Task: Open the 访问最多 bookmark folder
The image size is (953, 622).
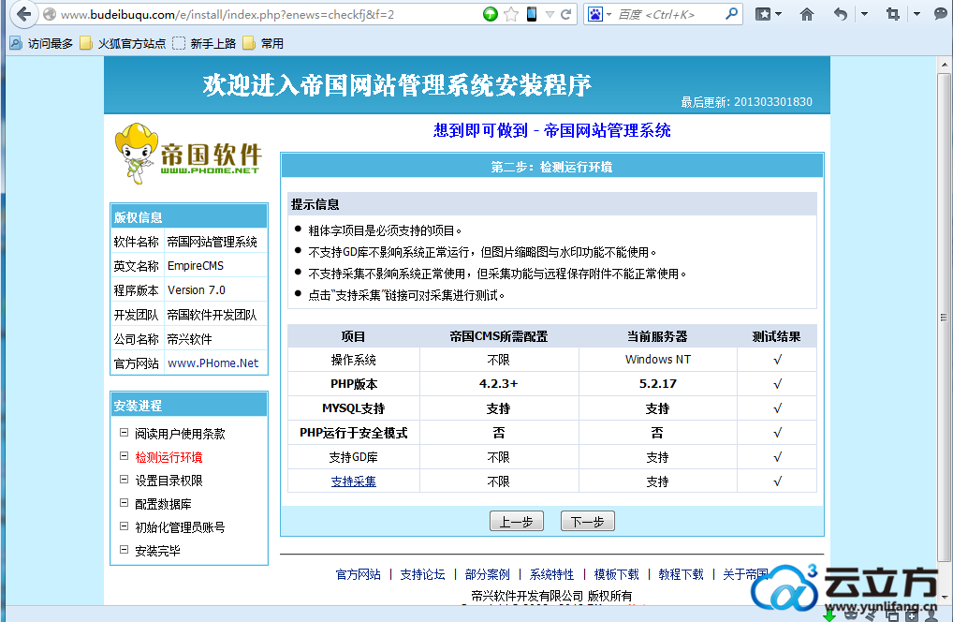Action: click(x=41, y=43)
